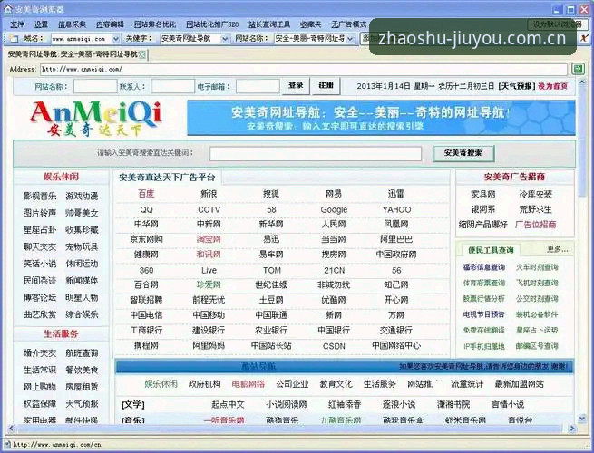594x453 pixels.
Task: Select the 教育文化 category tab
Action: 336,384
